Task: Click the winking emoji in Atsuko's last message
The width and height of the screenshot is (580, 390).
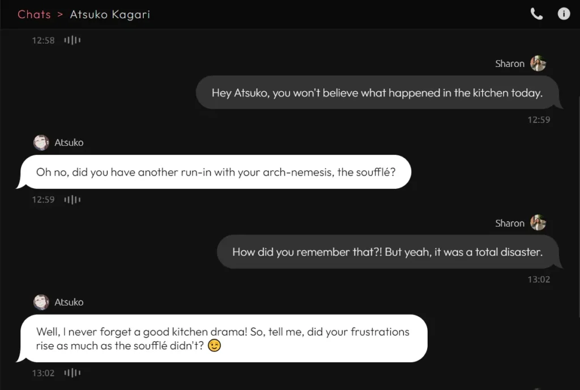Action: pyautogui.click(x=214, y=345)
